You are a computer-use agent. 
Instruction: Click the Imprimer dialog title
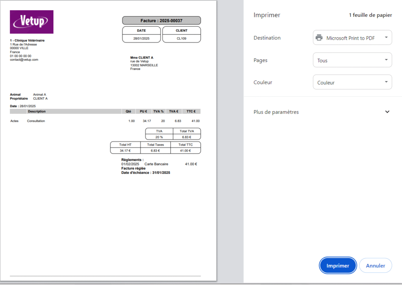point(267,15)
